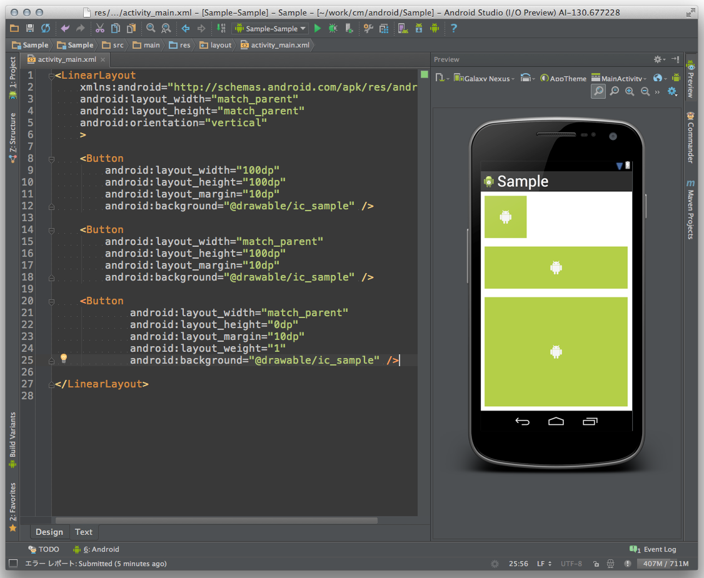
Task: Open the MainActivity association dropdown
Action: click(x=619, y=78)
